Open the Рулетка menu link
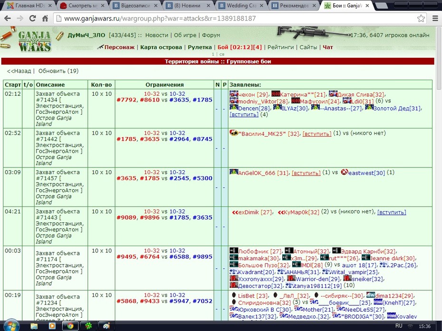Screen dimensions: 442x331 coord(200,47)
